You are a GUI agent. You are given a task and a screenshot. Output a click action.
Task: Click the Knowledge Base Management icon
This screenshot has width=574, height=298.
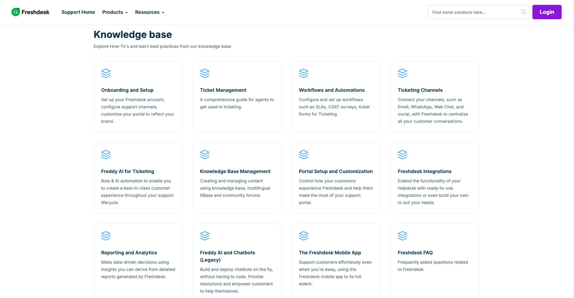point(205,154)
